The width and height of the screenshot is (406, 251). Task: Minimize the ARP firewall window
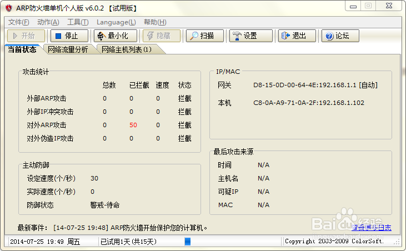pyautogui.click(x=353, y=6)
